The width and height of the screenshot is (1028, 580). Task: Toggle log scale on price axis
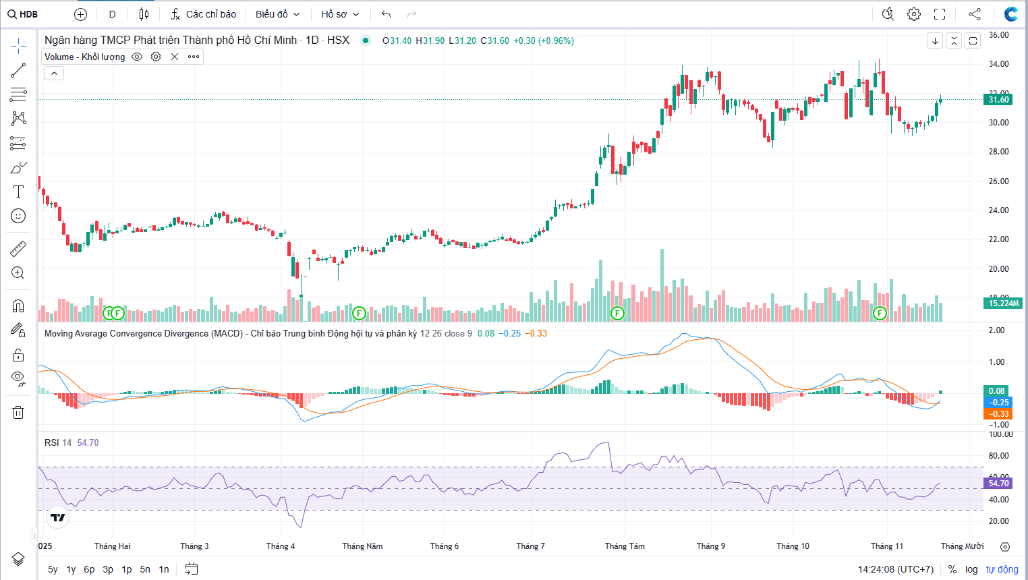pyautogui.click(x=971, y=569)
